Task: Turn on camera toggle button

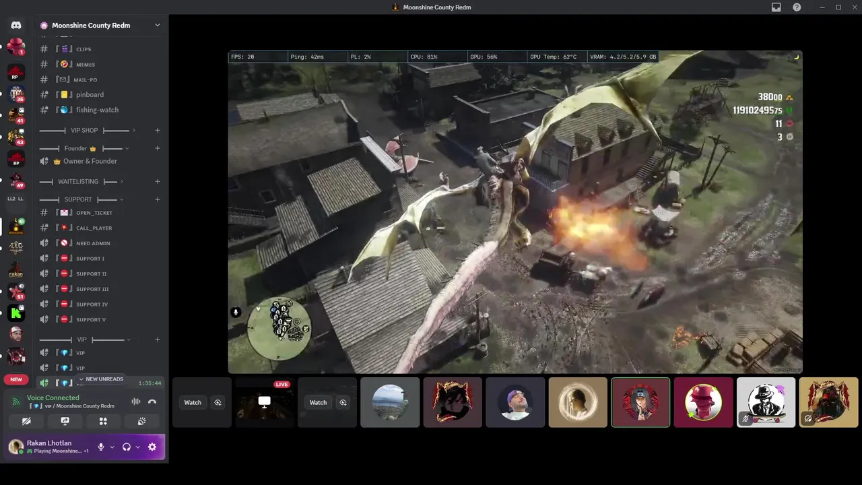Action: coord(26,421)
